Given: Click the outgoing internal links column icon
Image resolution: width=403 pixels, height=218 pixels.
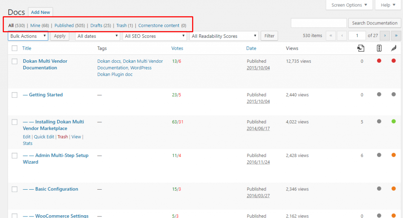Looking at the screenshot, I should (361, 48).
